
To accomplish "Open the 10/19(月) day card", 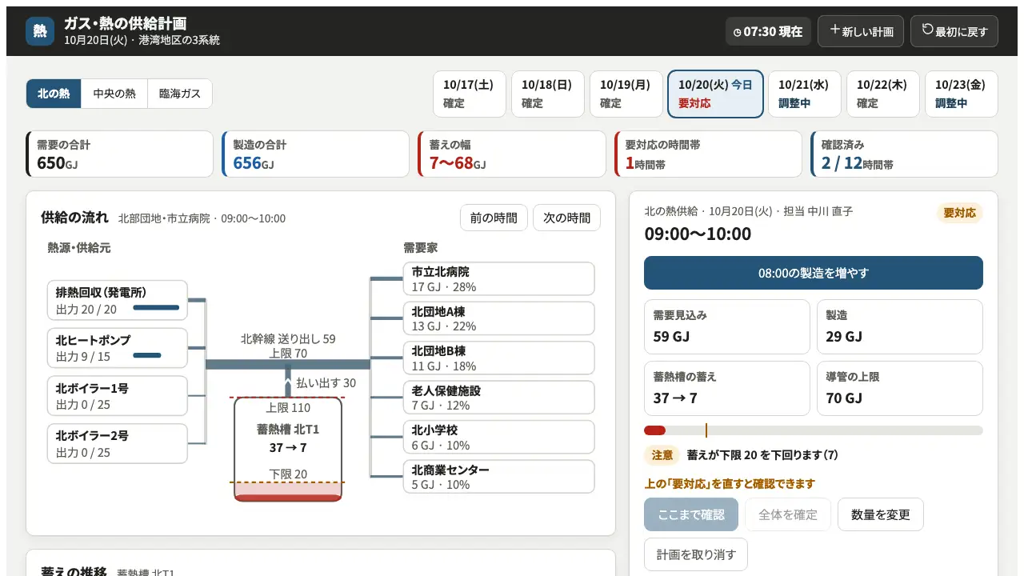I will point(626,94).
